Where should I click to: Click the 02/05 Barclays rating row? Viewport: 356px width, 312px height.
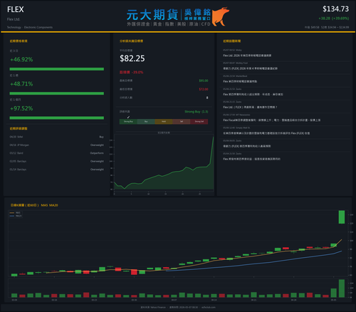(57, 161)
